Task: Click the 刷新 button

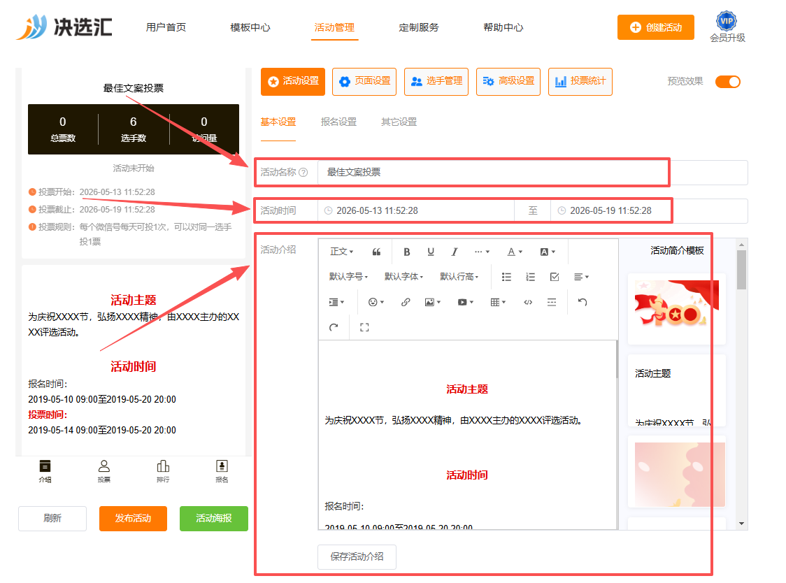Action: click(x=52, y=518)
